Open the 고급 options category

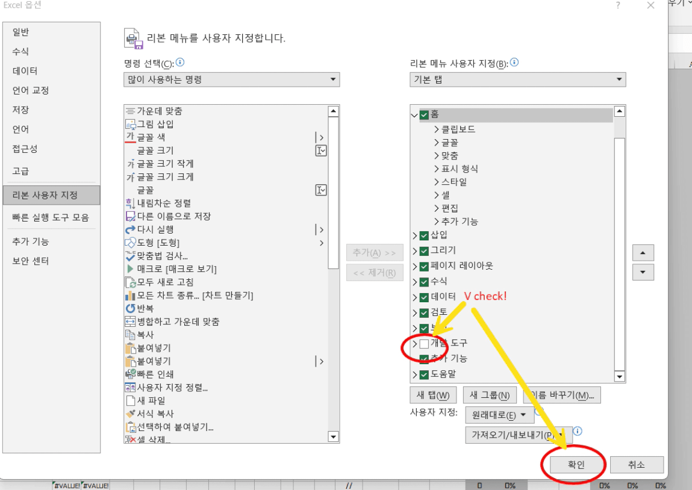(51, 171)
